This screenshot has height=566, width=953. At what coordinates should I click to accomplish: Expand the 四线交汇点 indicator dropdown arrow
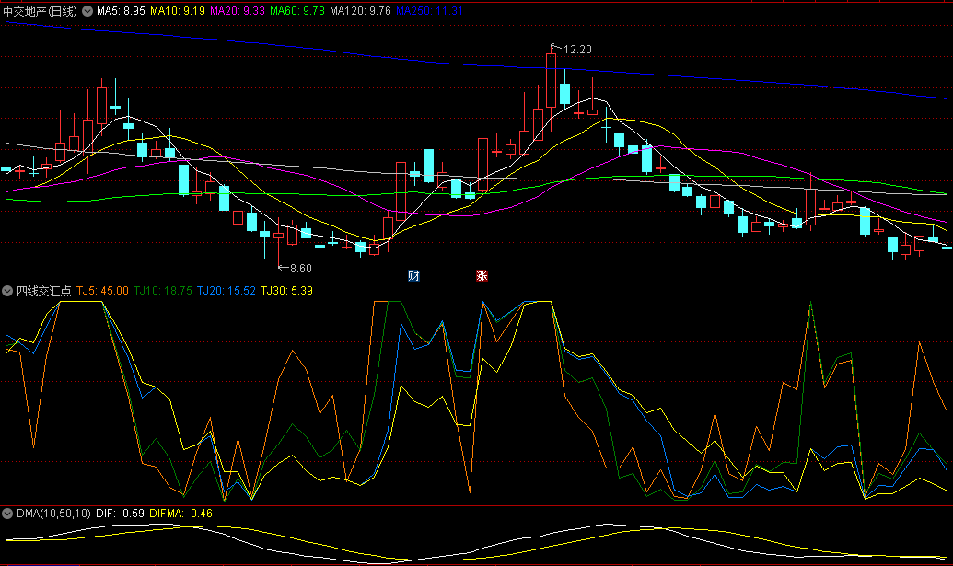click(7, 291)
